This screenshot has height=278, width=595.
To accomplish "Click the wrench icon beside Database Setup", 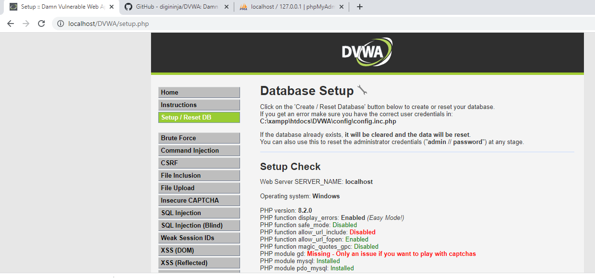I will coord(362,90).
